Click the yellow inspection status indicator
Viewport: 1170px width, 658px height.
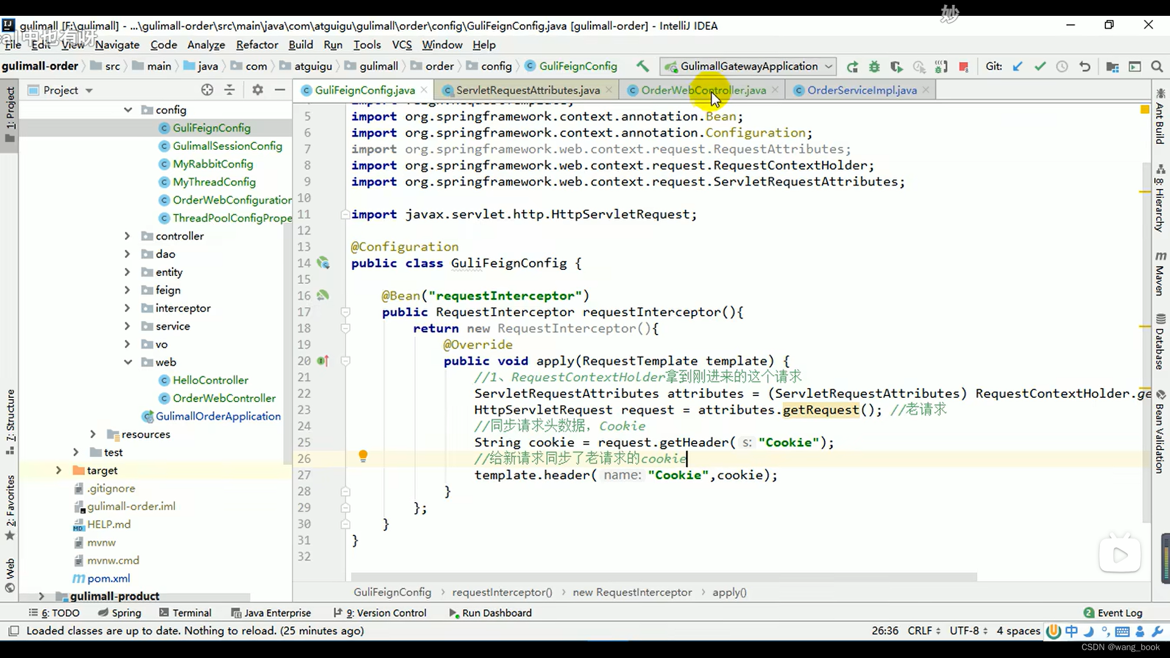[x=1144, y=110]
